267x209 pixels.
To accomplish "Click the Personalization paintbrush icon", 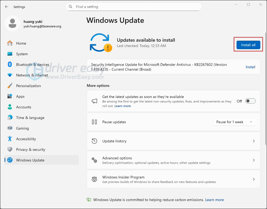I will (10, 86).
